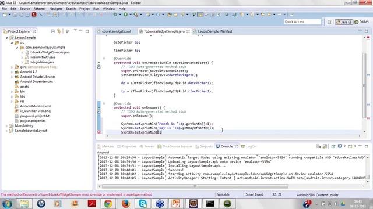Click the red Android SDK Manager icon
373x209 pixels.
(34, 15)
